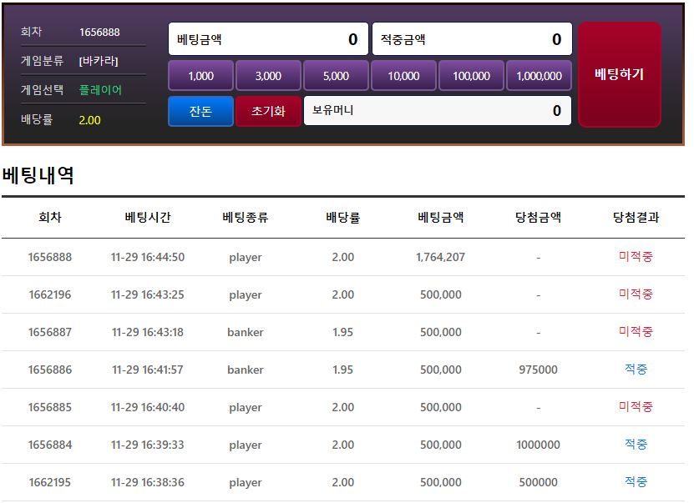Click the 베팅금액 input field
694x503 pixels.
(268, 39)
